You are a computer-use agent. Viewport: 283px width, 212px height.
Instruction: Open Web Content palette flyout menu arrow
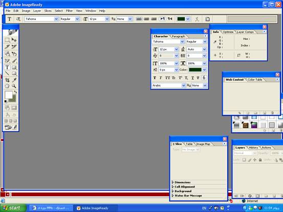click(x=277, y=79)
